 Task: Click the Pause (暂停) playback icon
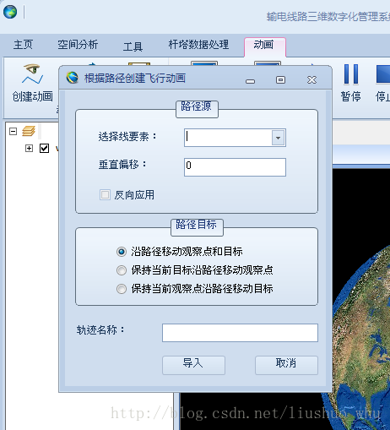tap(351, 74)
